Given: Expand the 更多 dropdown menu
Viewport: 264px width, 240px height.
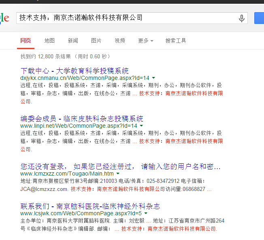Looking at the screenshot, I should click(146, 41).
